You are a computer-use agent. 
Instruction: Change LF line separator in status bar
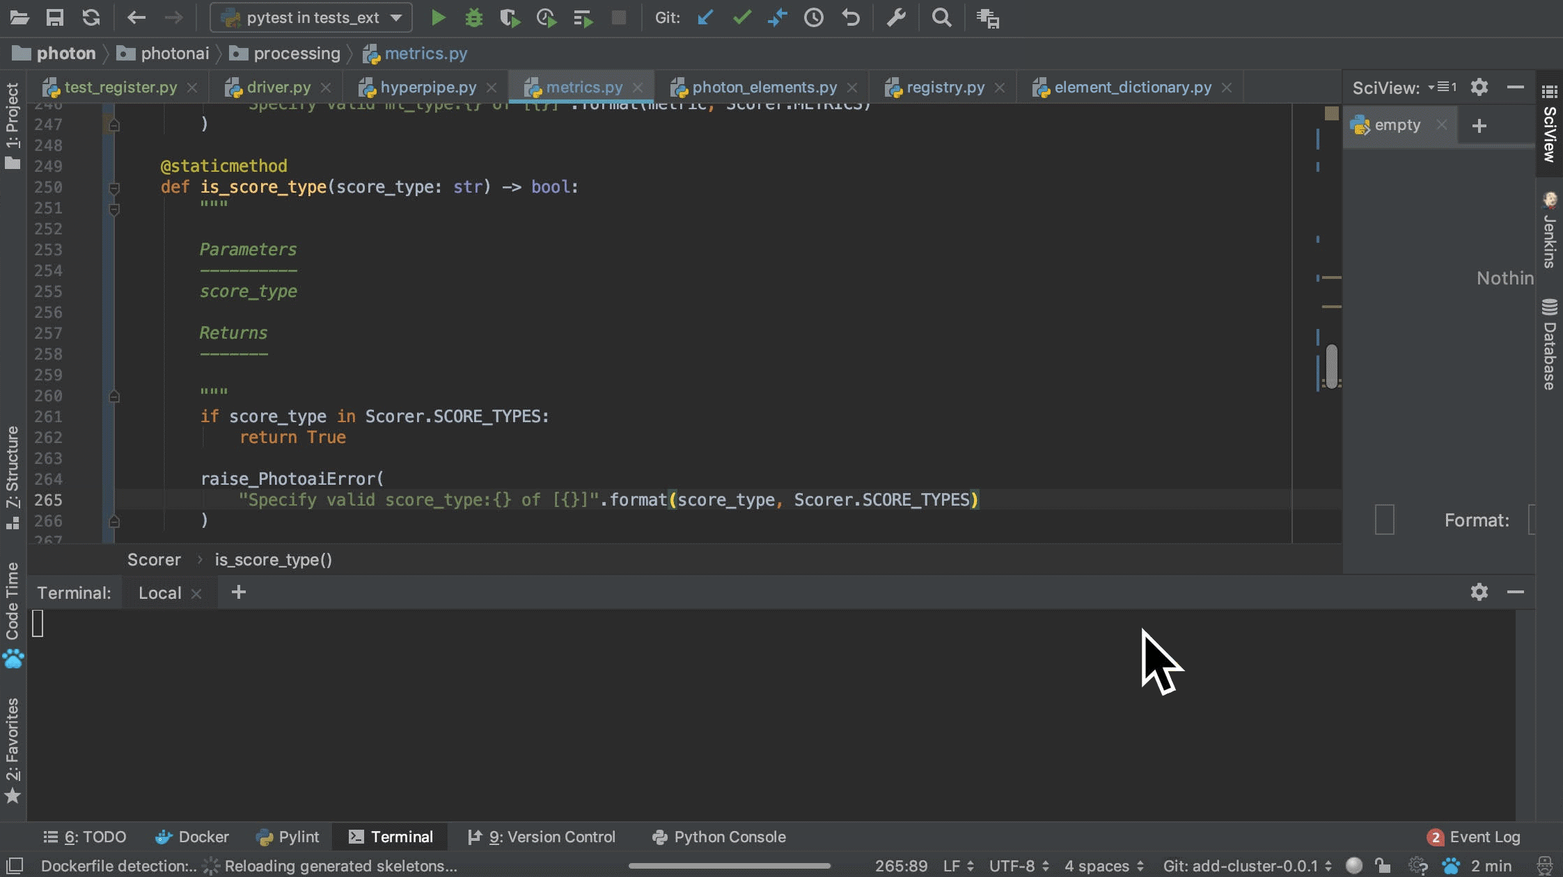958,866
